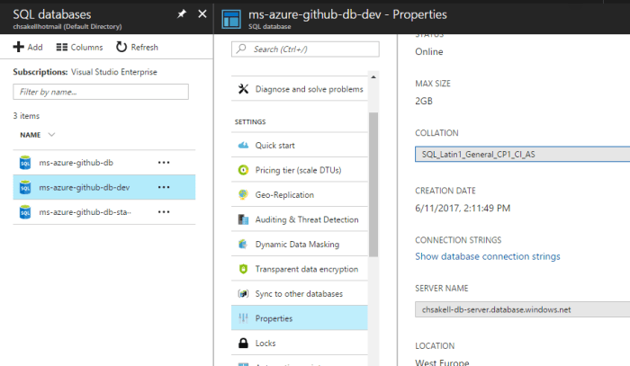Image resolution: width=630 pixels, height=366 pixels.
Task: Sort list by Name column chevron
Action: [52, 135]
